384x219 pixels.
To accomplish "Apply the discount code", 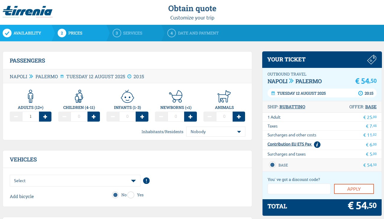I will click(354, 189).
